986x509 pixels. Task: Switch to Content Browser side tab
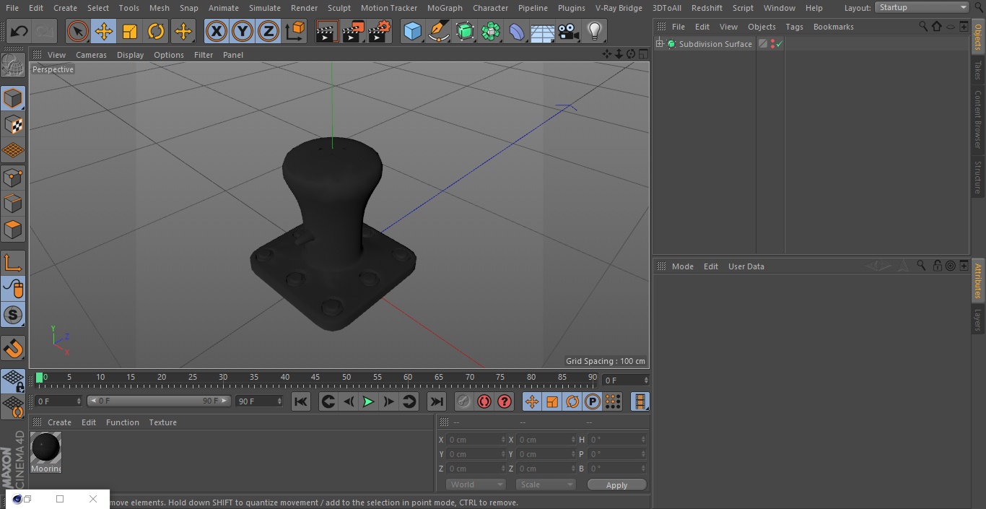[978, 119]
